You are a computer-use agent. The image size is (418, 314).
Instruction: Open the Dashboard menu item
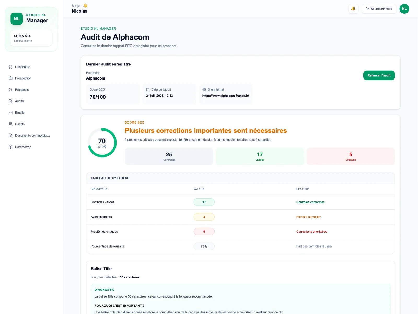coord(31,67)
